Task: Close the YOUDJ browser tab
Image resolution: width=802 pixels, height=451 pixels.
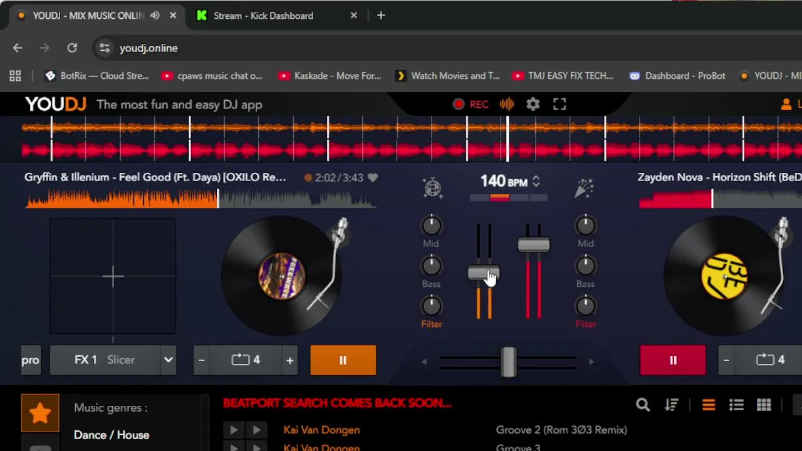Action: 173,16
